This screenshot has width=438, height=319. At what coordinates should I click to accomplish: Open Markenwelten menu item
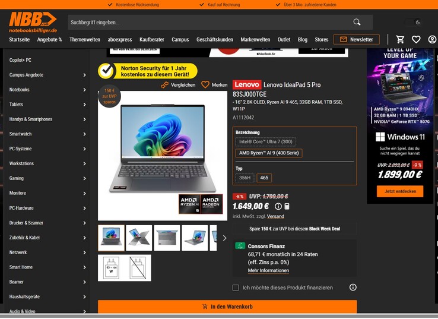click(255, 39)
